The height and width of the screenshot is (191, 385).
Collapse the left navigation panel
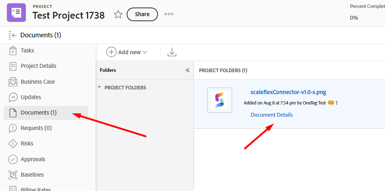coord(12,35)
